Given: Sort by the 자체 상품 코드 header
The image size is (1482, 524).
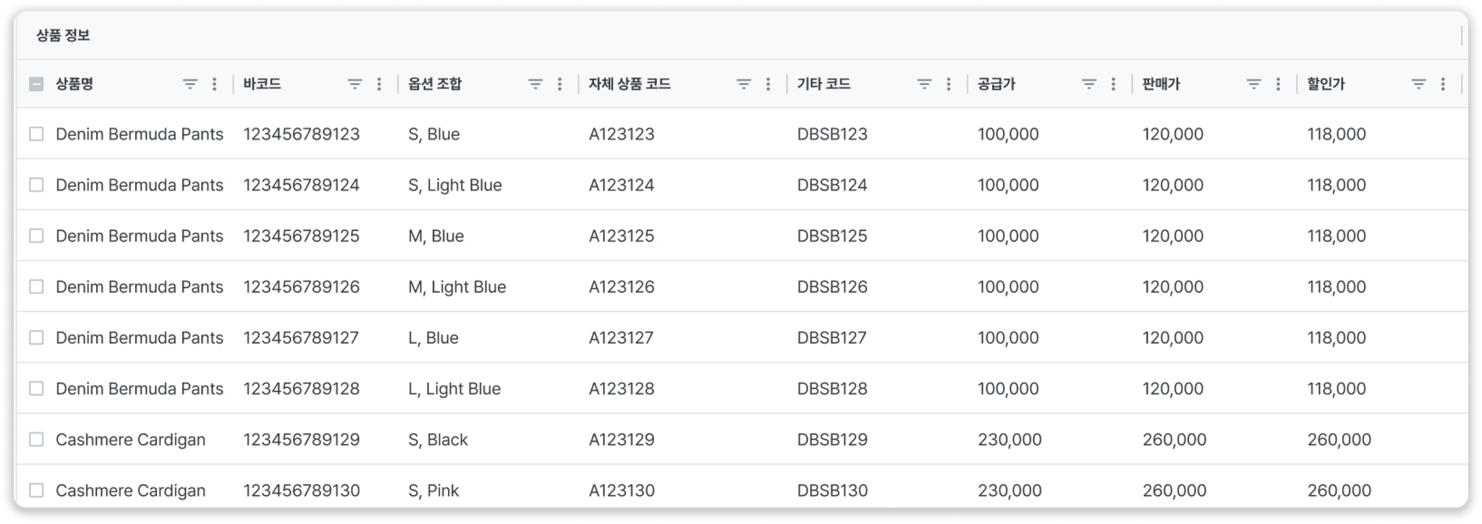Looking at the screenshot, I should (x=630, y=84).
